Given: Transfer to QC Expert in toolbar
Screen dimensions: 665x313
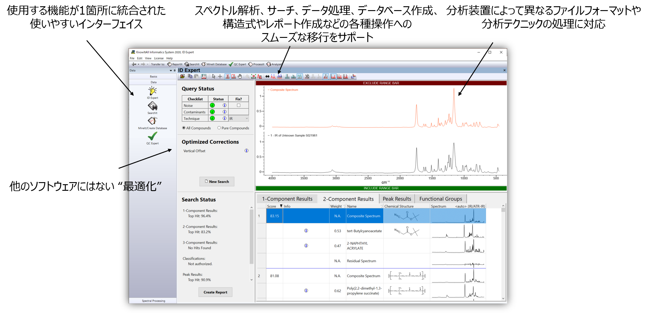Looking at the screenshot, I should [237, 64].
